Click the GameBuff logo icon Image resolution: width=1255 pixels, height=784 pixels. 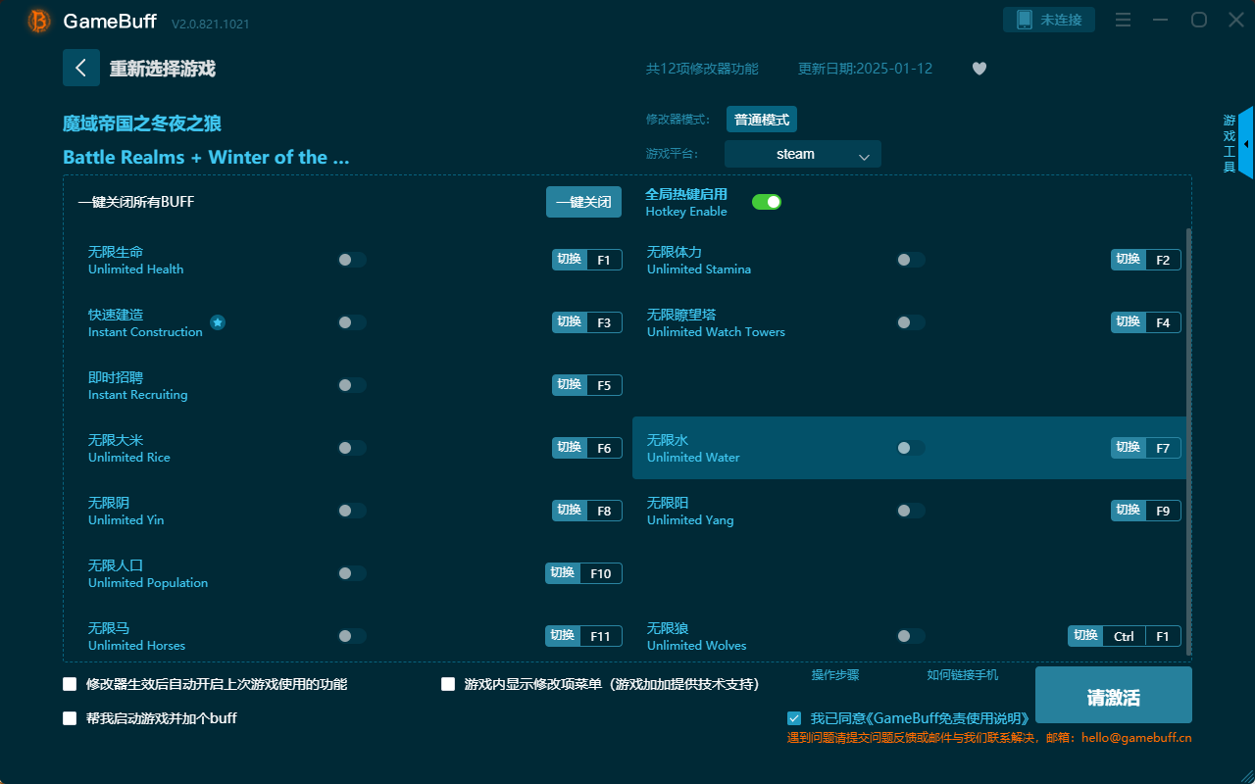click(39, 21)
